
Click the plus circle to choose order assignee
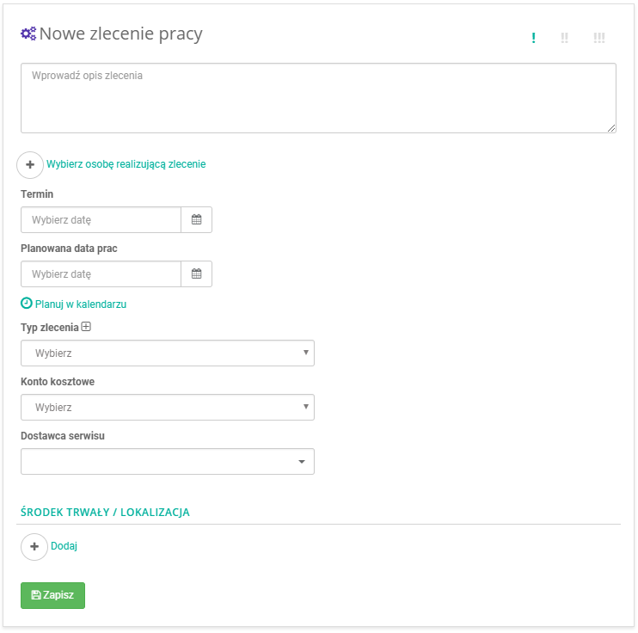click(30, 165)
